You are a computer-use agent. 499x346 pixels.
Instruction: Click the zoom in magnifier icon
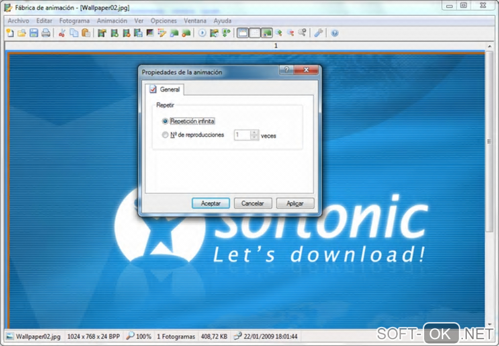pyautogui.click(x=278, y=33)
